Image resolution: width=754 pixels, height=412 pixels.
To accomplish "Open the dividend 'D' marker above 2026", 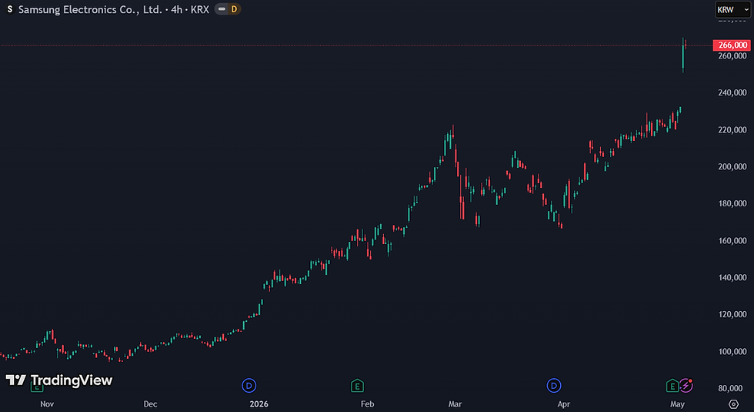I will pyautogui.click(x=249, y=386).
